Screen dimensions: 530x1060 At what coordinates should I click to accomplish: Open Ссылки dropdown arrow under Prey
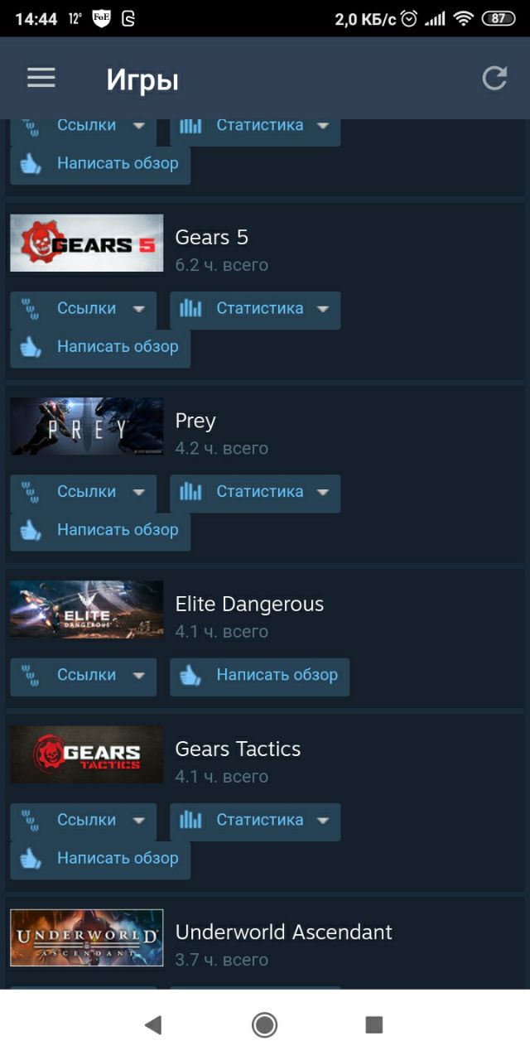point(138,493)
